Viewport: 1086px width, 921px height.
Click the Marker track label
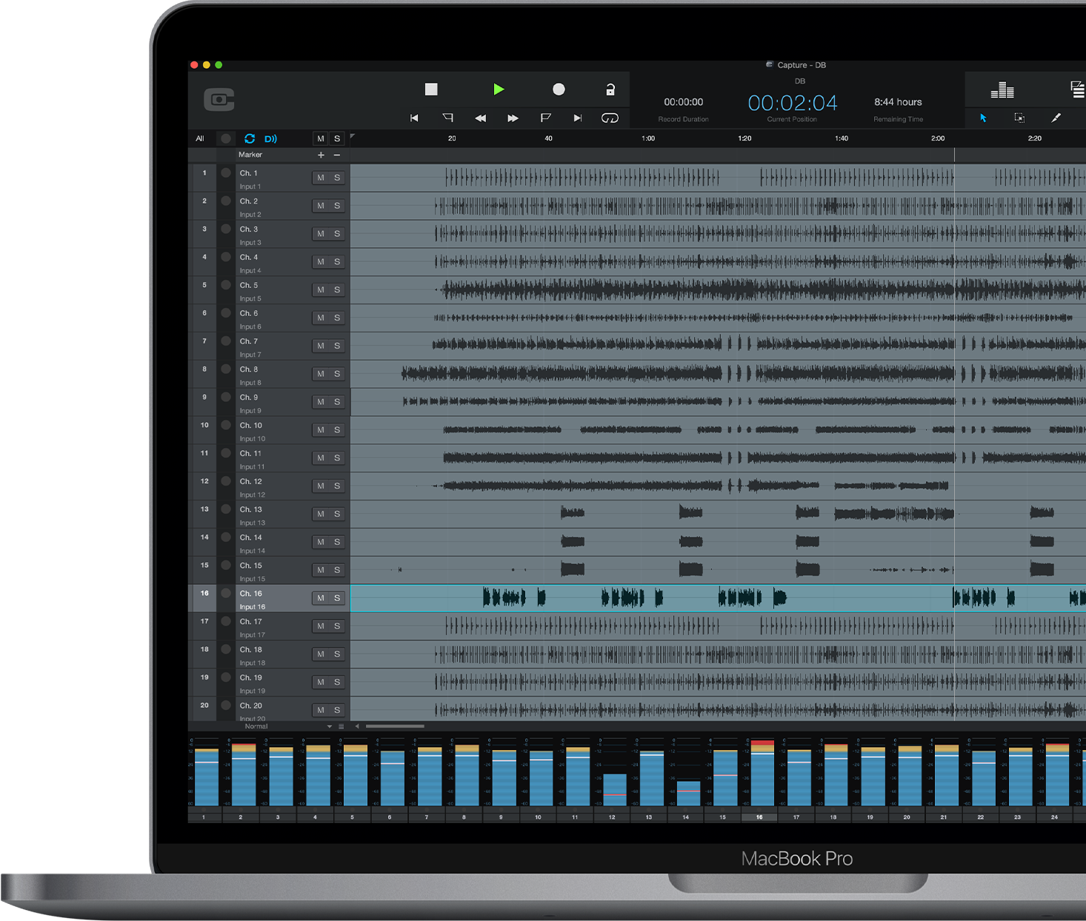point(250,155)
